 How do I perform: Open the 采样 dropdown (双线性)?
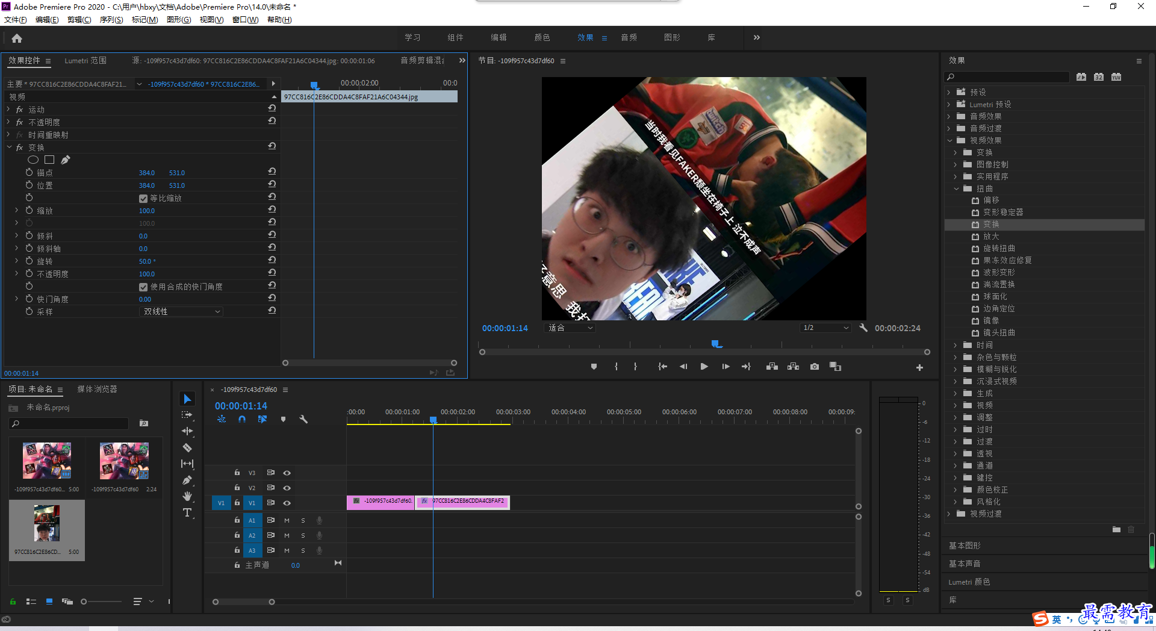181,311
